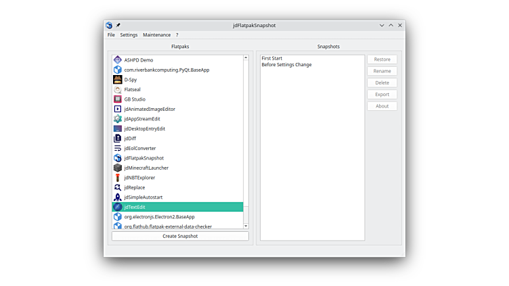Select the Before Settings Change snapshot
509x286 pixels.
pyautogui.click(x=286, y=65)
